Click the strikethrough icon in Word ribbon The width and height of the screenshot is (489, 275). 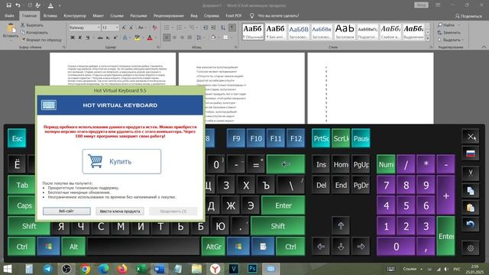100,37
